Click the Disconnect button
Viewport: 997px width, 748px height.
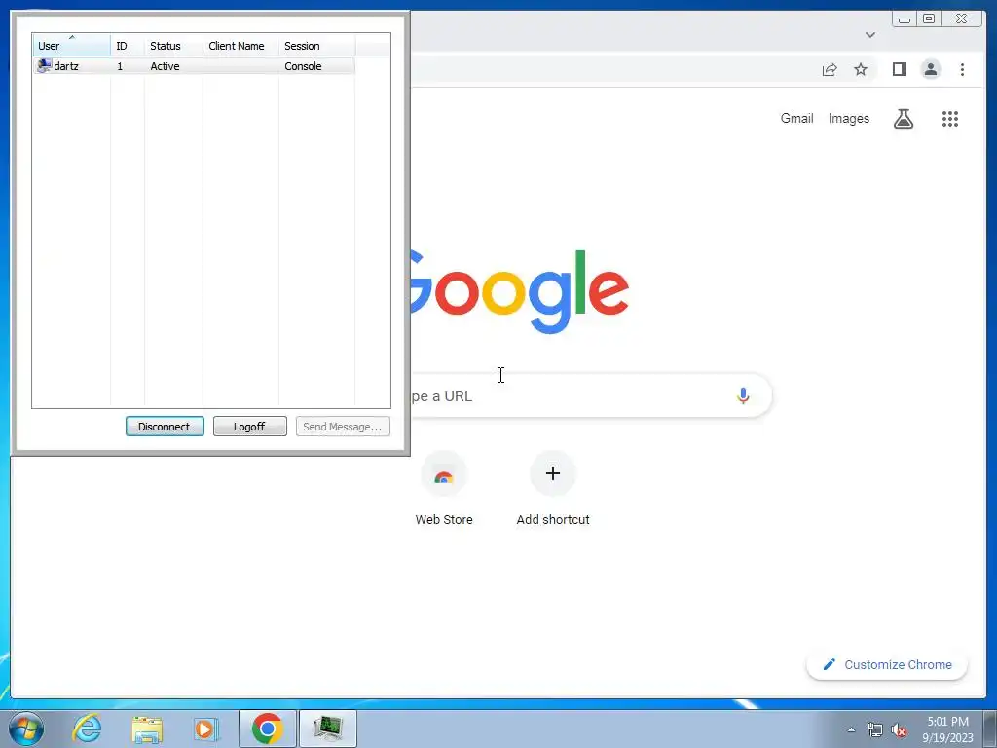point(165,427)
